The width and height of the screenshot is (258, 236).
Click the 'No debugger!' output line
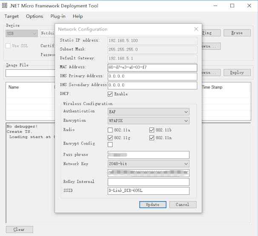pyautogui.click(x=22, y=126)
